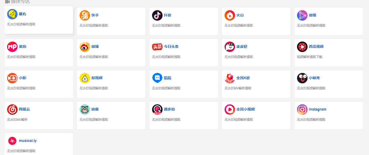This screenshot has height=155, width=369.
Task: Go to the 微博 title link
Action: coord(95,47)
